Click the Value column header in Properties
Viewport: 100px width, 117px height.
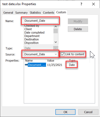(57, 60)
